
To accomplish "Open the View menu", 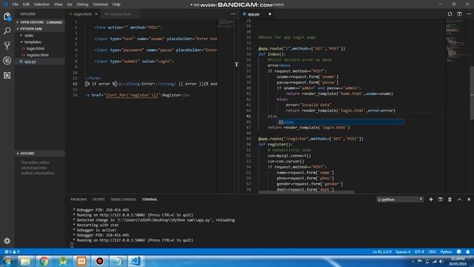I will click(58, 4).
